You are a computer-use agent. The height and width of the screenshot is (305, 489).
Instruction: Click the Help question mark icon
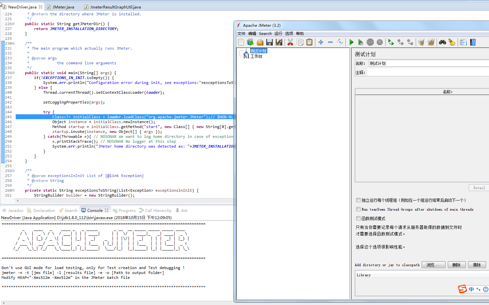473,42
